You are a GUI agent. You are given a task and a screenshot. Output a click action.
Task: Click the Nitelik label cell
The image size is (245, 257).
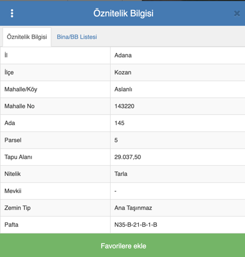[x=55, y=174]
